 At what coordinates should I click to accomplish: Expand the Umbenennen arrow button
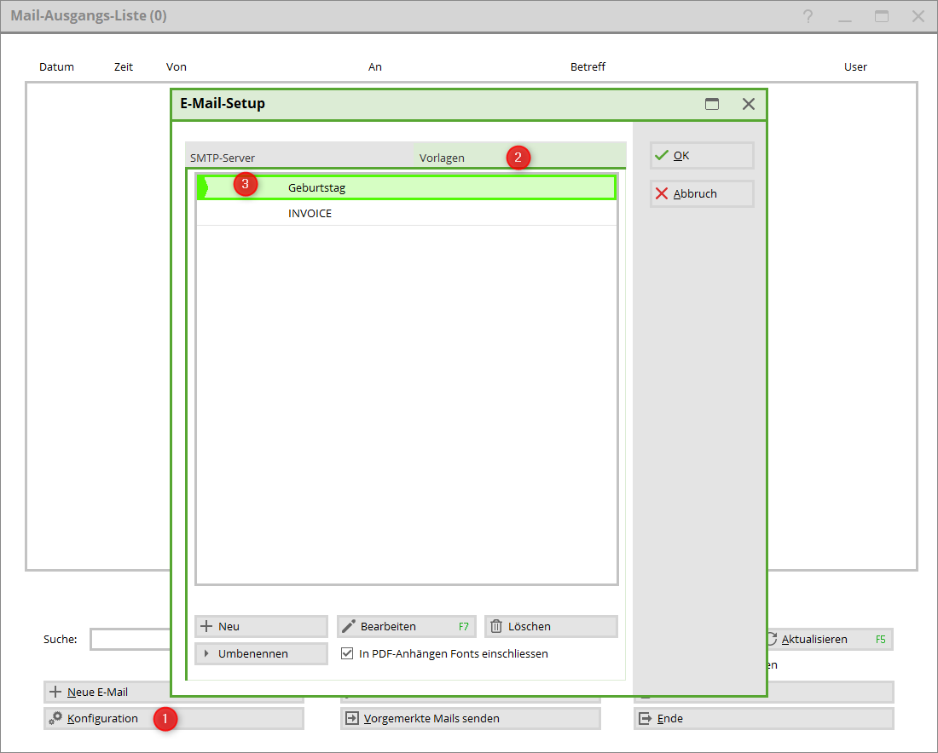(206, 654)
